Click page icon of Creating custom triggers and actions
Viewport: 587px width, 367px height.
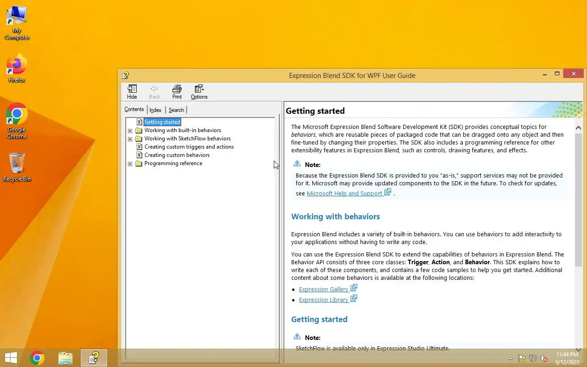coord(139,147)
